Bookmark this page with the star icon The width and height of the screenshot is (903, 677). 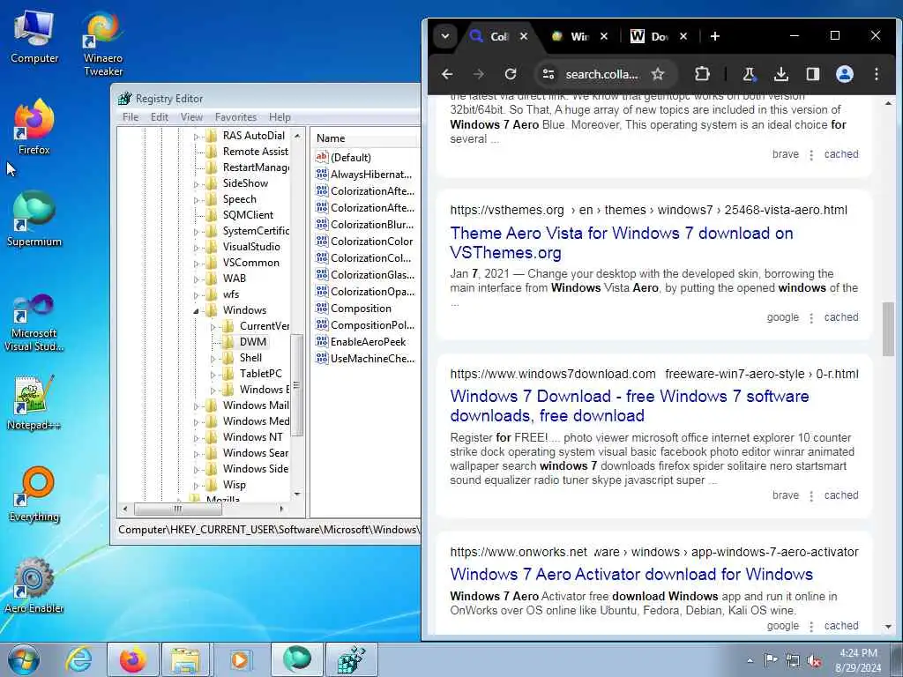[x=658, y=74]
